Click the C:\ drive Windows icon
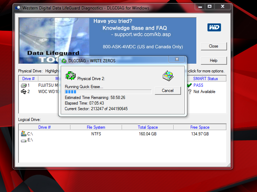257x192 pixels. pos(24,134)
